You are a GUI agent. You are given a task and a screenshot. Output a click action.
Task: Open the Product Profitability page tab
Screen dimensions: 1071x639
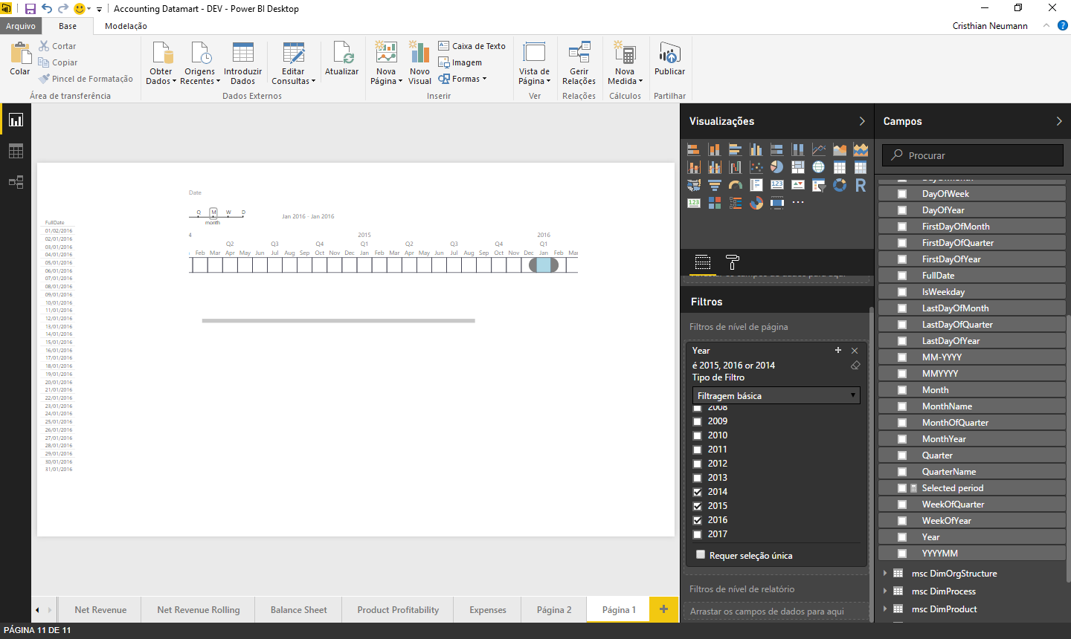click(398, 610)
